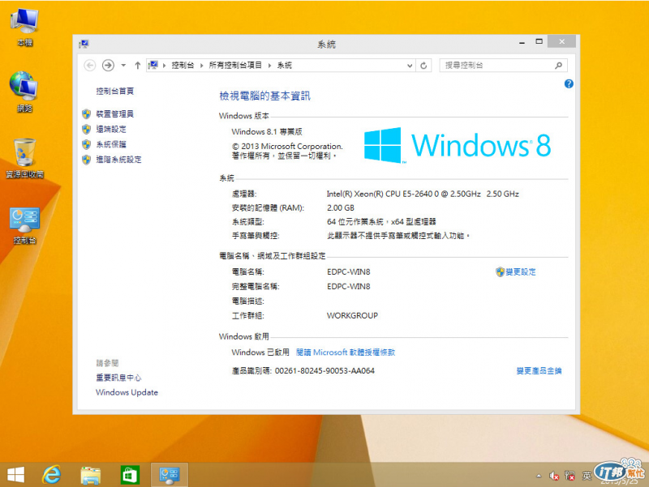This screenshot has height=487, width=649.
Task: Click 變更產品金鑰 (Change product key) link
Action: [539, 371]
